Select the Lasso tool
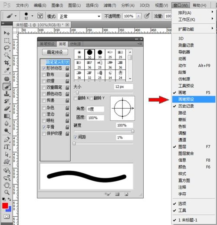This screenshot has width=217, height=225. [x=7, y=48]
